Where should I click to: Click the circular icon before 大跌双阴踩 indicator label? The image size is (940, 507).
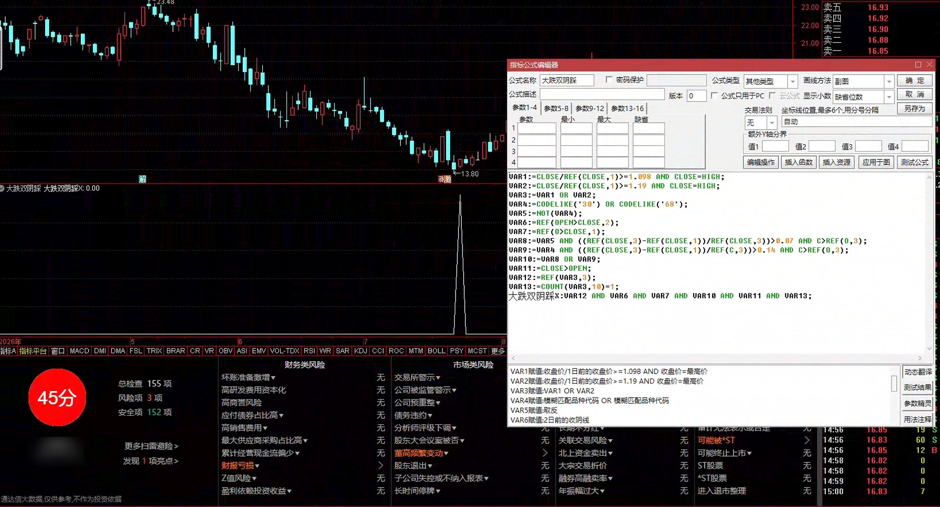pos(2,188)
